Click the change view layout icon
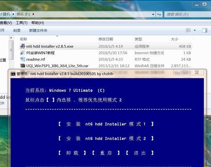Screen dimensions: 211x167 [x=188, y=30]
